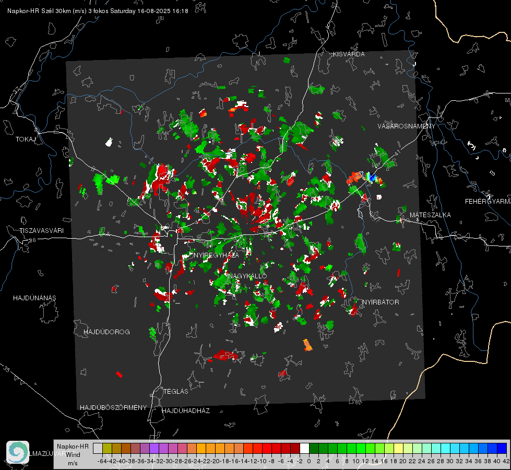This screenshot has width=511, height=470.
Task: Click road number 36 near Tiszavasvári
Action: click(32, 240)
